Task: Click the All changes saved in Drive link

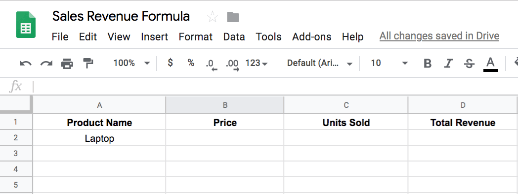Action: [439, 36]
